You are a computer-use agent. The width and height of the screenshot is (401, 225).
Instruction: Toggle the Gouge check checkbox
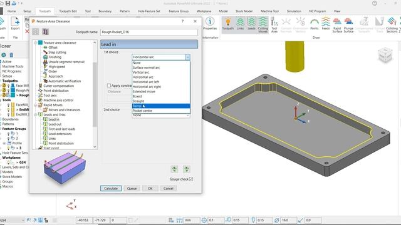coord(191,179)
